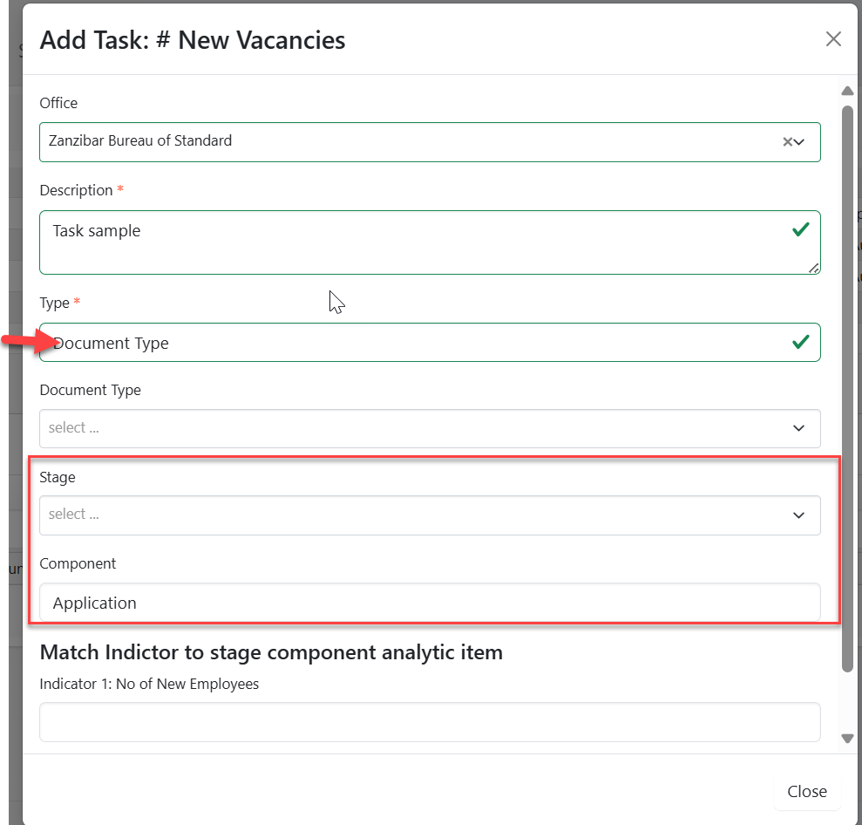
Task: Open the Document Type select placeholder
Action: tap(410, 428)
